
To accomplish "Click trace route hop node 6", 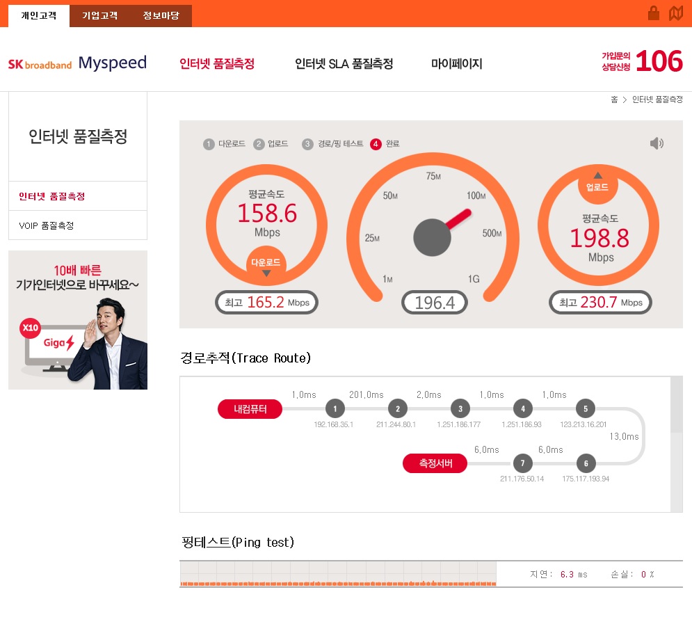I will click(586, 463).
